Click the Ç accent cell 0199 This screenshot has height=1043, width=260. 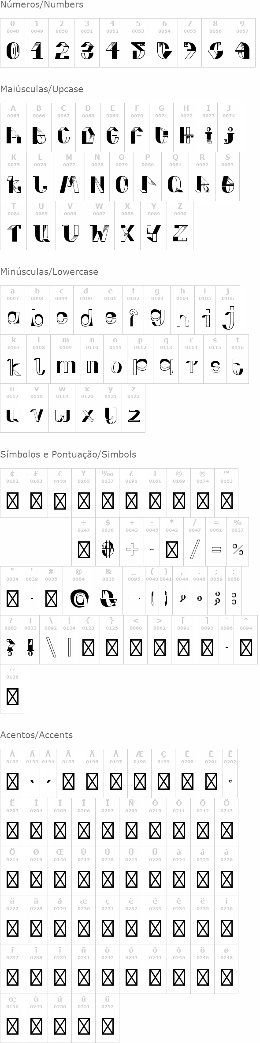tap(163, 773)
